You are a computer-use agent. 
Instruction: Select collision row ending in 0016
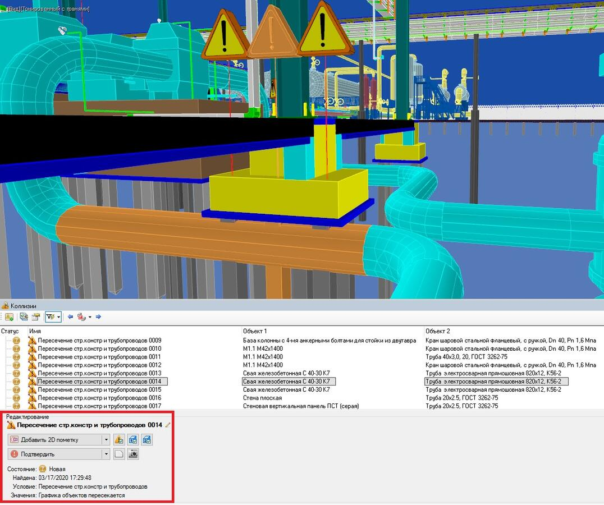click(x=99, y=398)
